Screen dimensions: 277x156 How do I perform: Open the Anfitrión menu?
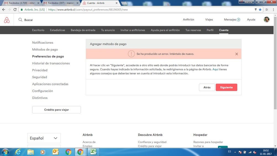(189, 20)
